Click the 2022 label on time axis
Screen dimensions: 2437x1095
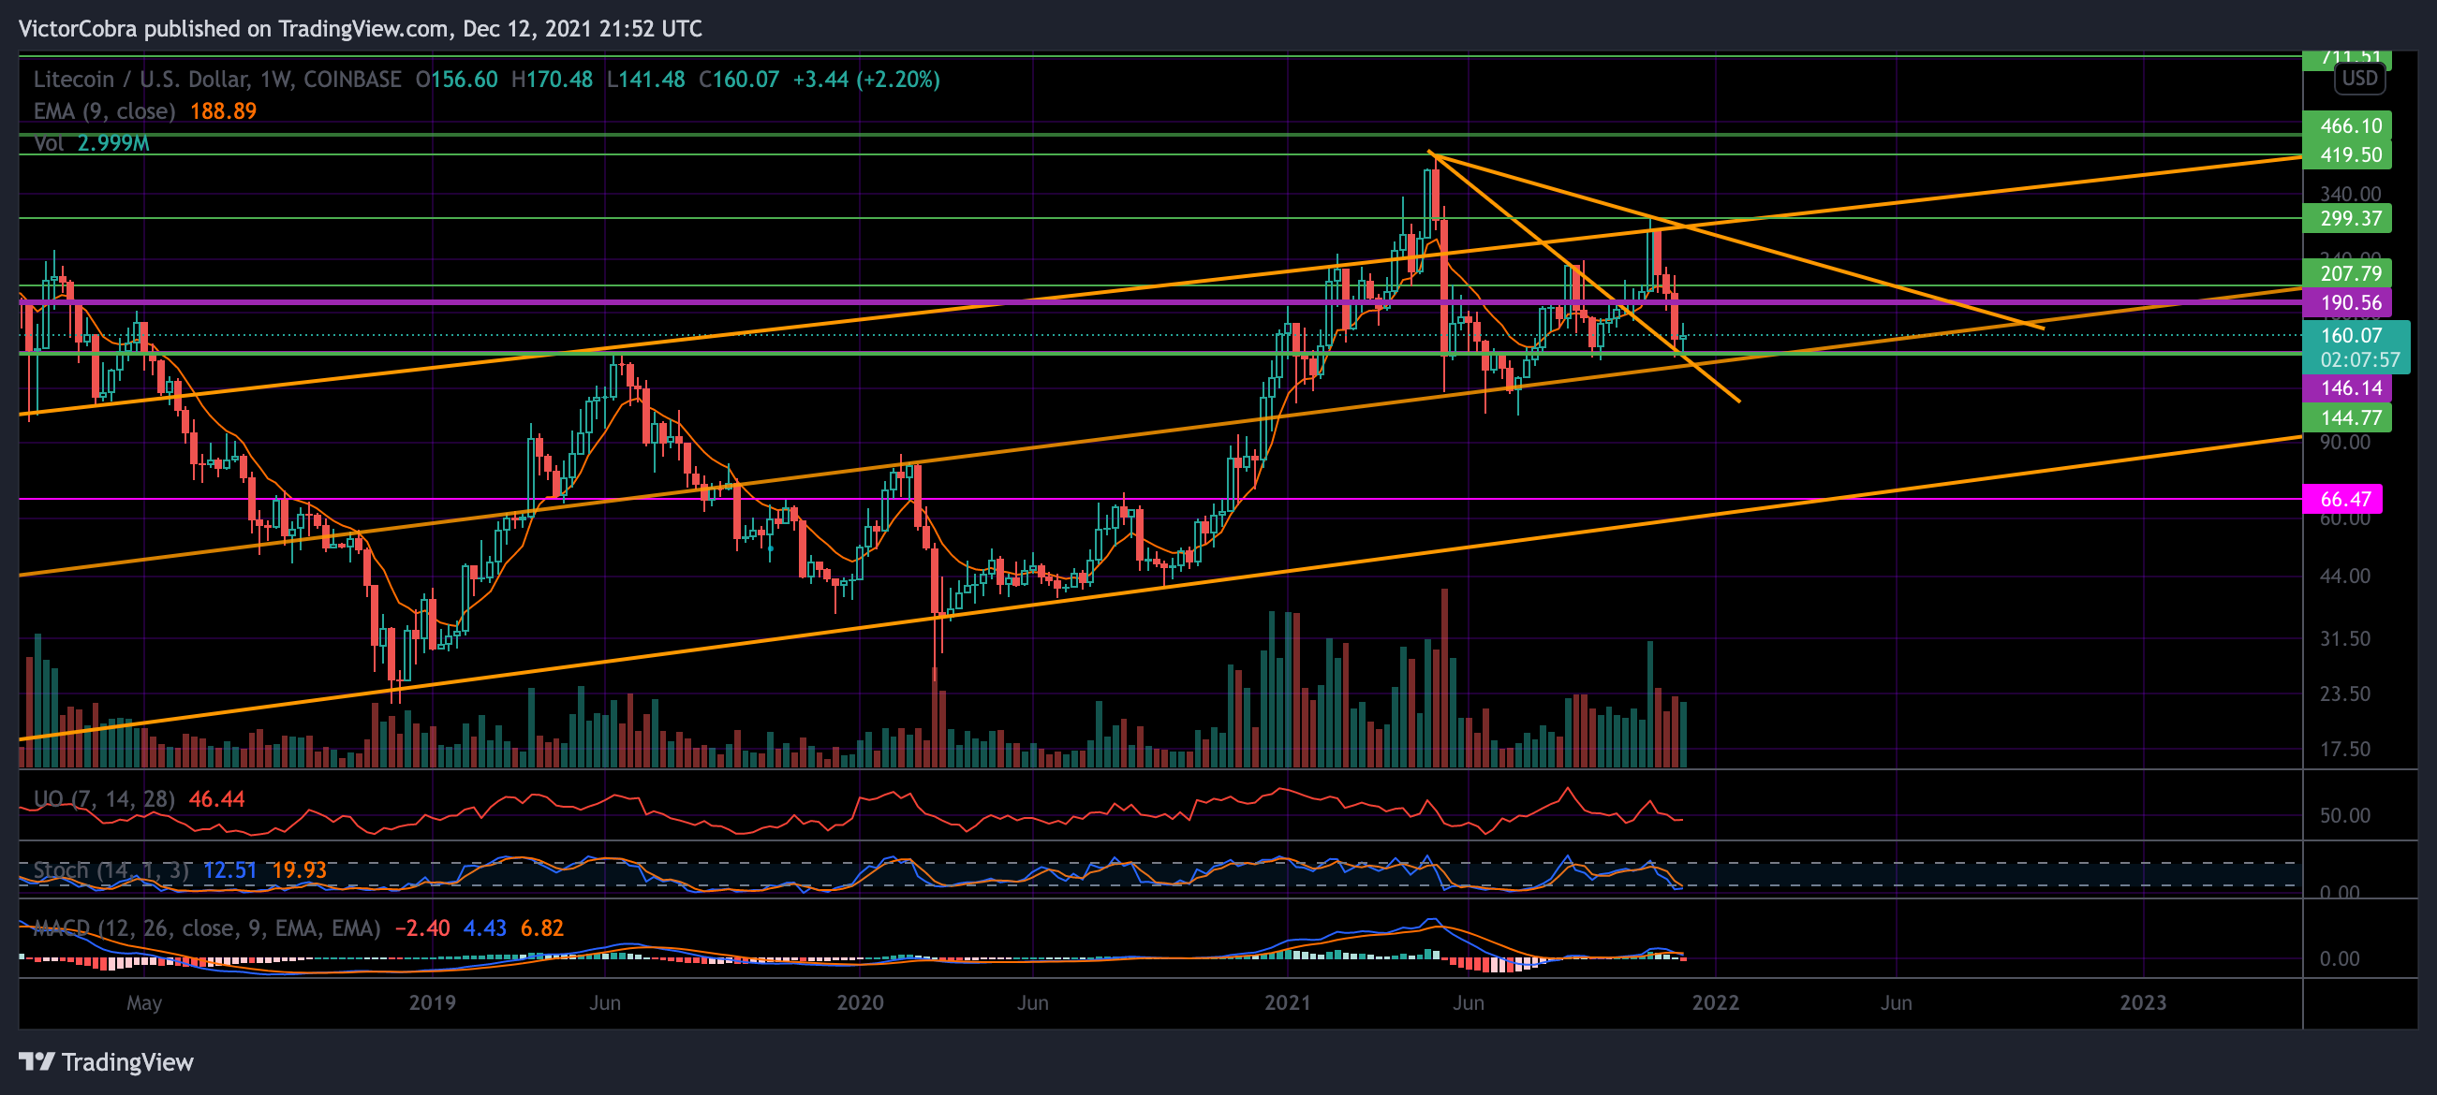[x=1715, y=1003]
